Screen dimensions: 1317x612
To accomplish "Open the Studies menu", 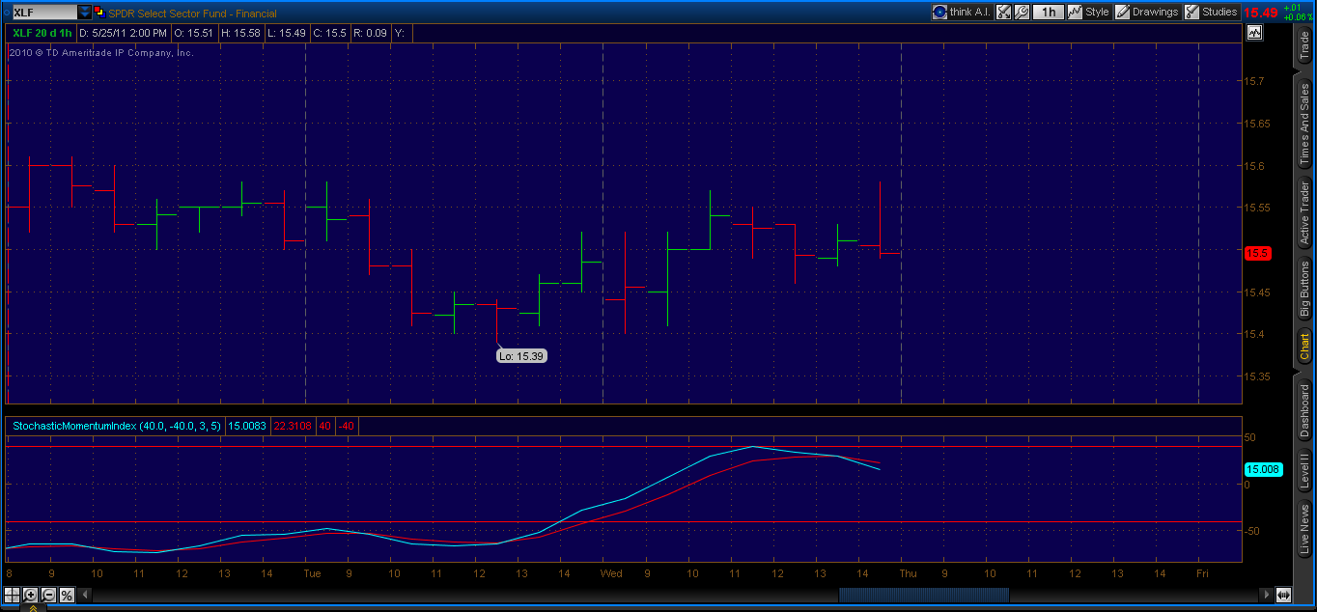I will click(x=1212, y=13).
